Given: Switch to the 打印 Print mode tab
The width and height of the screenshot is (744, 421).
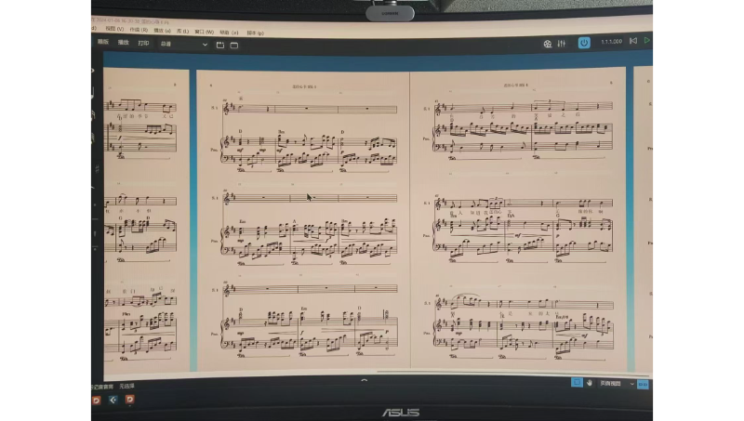Looking at the screenshot, I should [x=143, y=43].
